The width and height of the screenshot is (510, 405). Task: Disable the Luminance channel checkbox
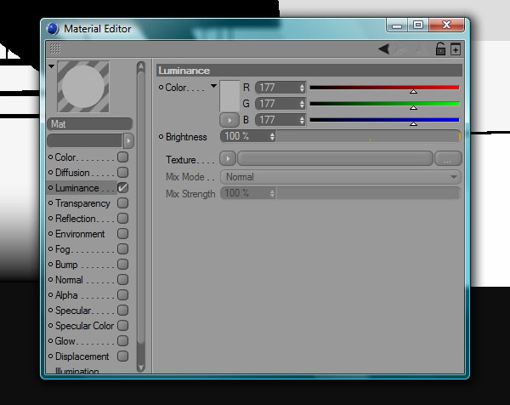click(x=122, y=188)
